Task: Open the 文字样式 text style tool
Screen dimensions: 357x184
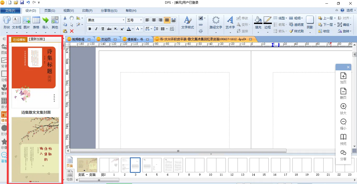Action: click(187, 22)
